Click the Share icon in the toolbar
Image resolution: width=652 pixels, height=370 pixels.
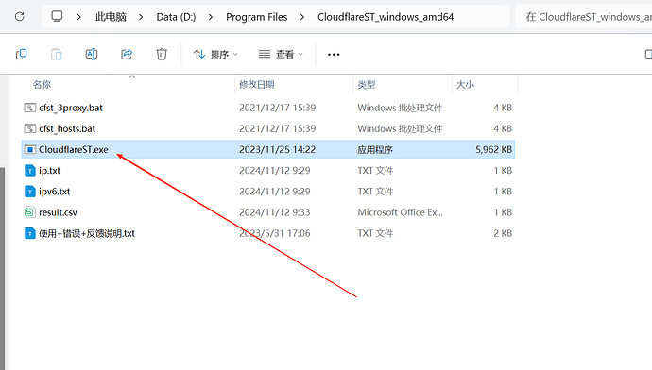tap(127, 54)
